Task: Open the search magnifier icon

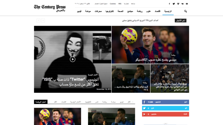Action: [x=185, y=11]
